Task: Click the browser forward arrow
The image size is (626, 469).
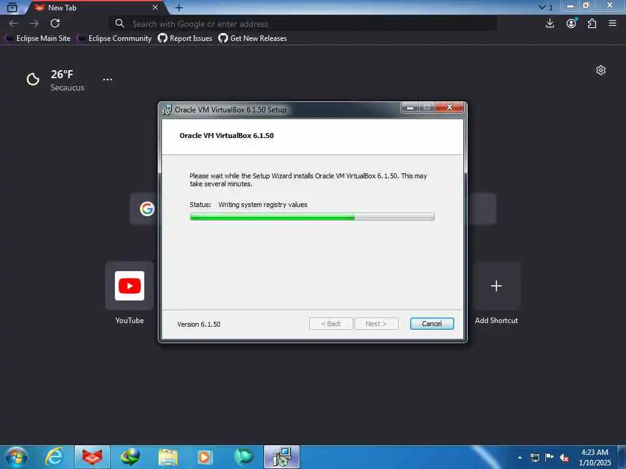Action: 34,24
